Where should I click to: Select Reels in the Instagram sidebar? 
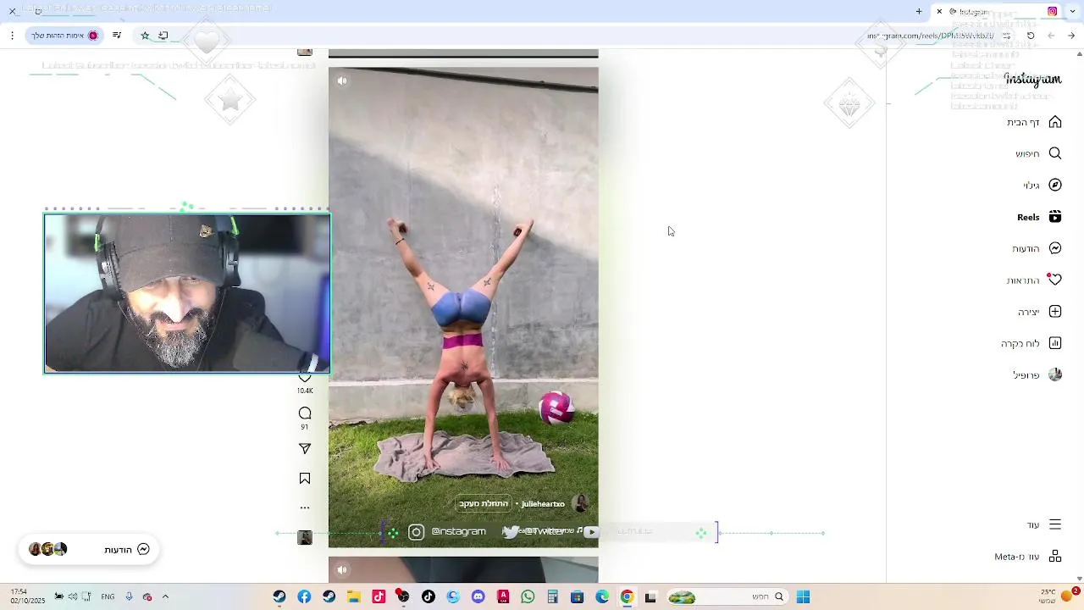1039,217
